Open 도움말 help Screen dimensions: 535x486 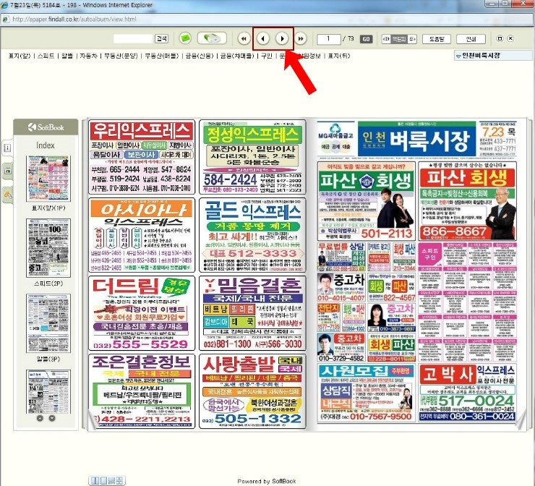pos(437,39)
